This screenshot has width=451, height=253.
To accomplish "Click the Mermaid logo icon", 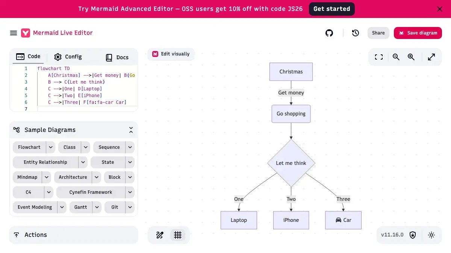I will click(x=26, y=33).
